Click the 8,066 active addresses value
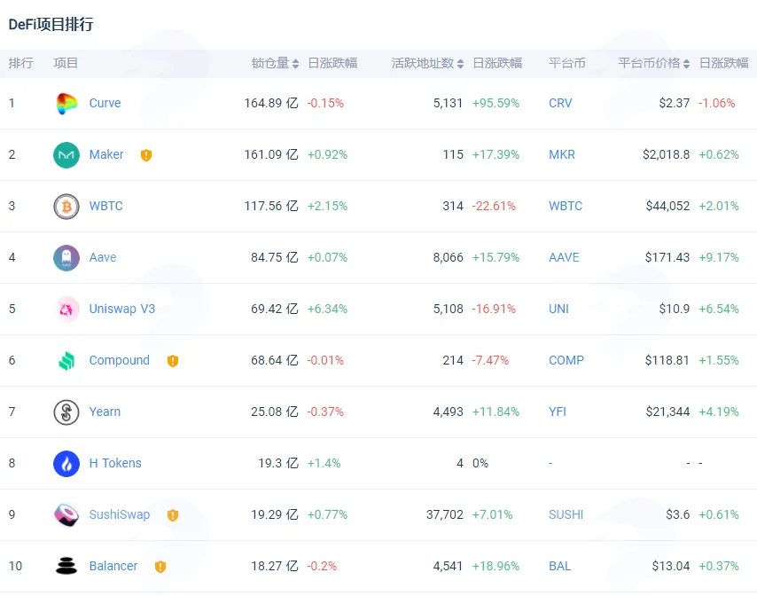Image resolution: width=757 pixels, height=596 pixels. click(x=448, y=257)
